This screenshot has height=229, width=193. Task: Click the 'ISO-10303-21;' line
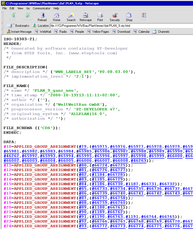(20, 39)
